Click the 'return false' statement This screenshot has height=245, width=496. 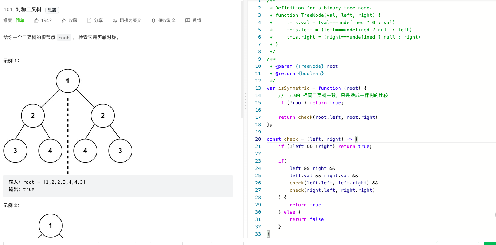[307, 219]
